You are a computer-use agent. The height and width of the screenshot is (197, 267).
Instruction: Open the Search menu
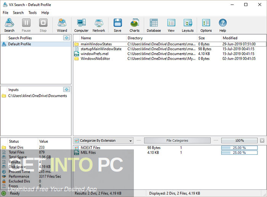(18, 13)
